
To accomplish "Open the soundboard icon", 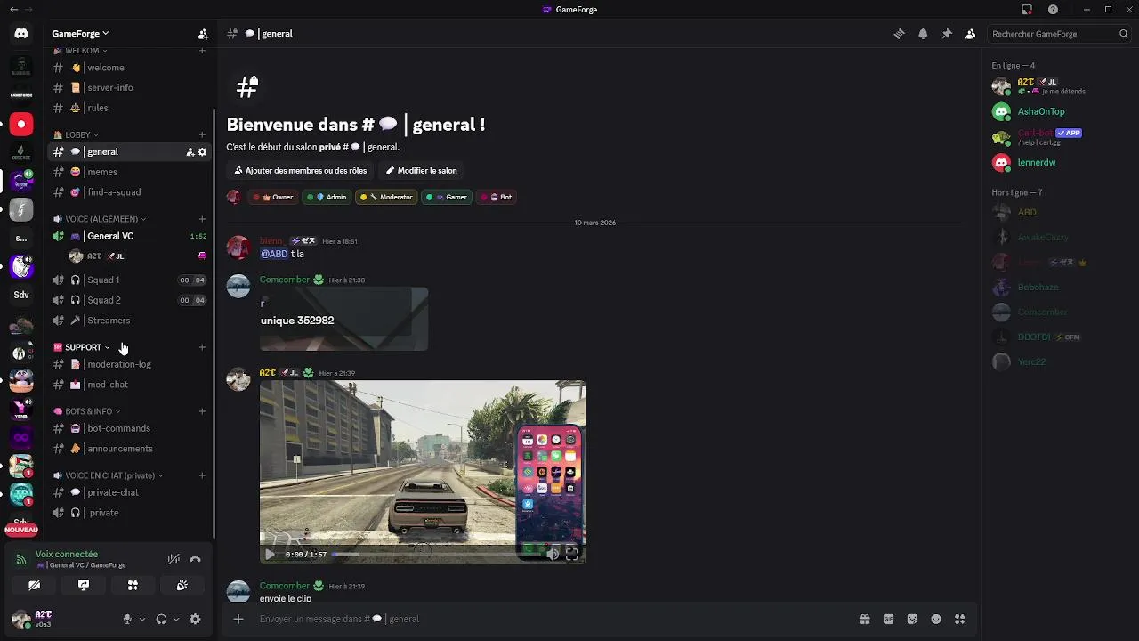I will [182, 585].
